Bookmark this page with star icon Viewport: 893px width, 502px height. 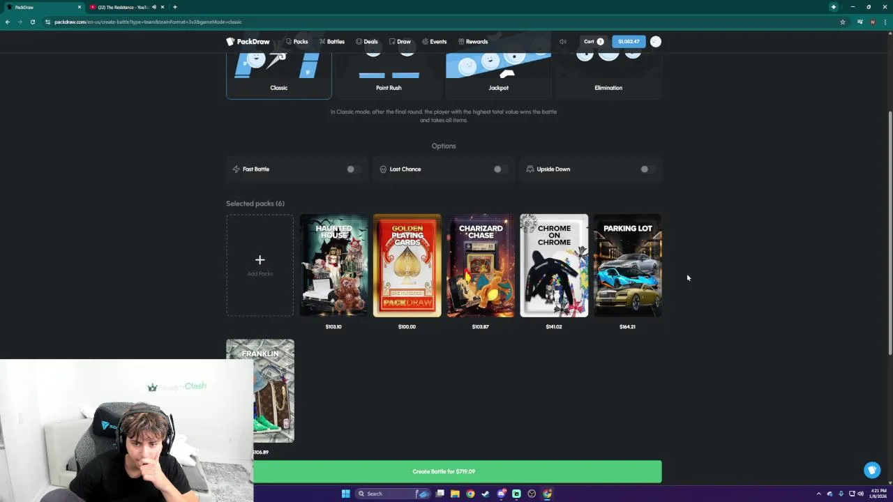coord(843,22)
